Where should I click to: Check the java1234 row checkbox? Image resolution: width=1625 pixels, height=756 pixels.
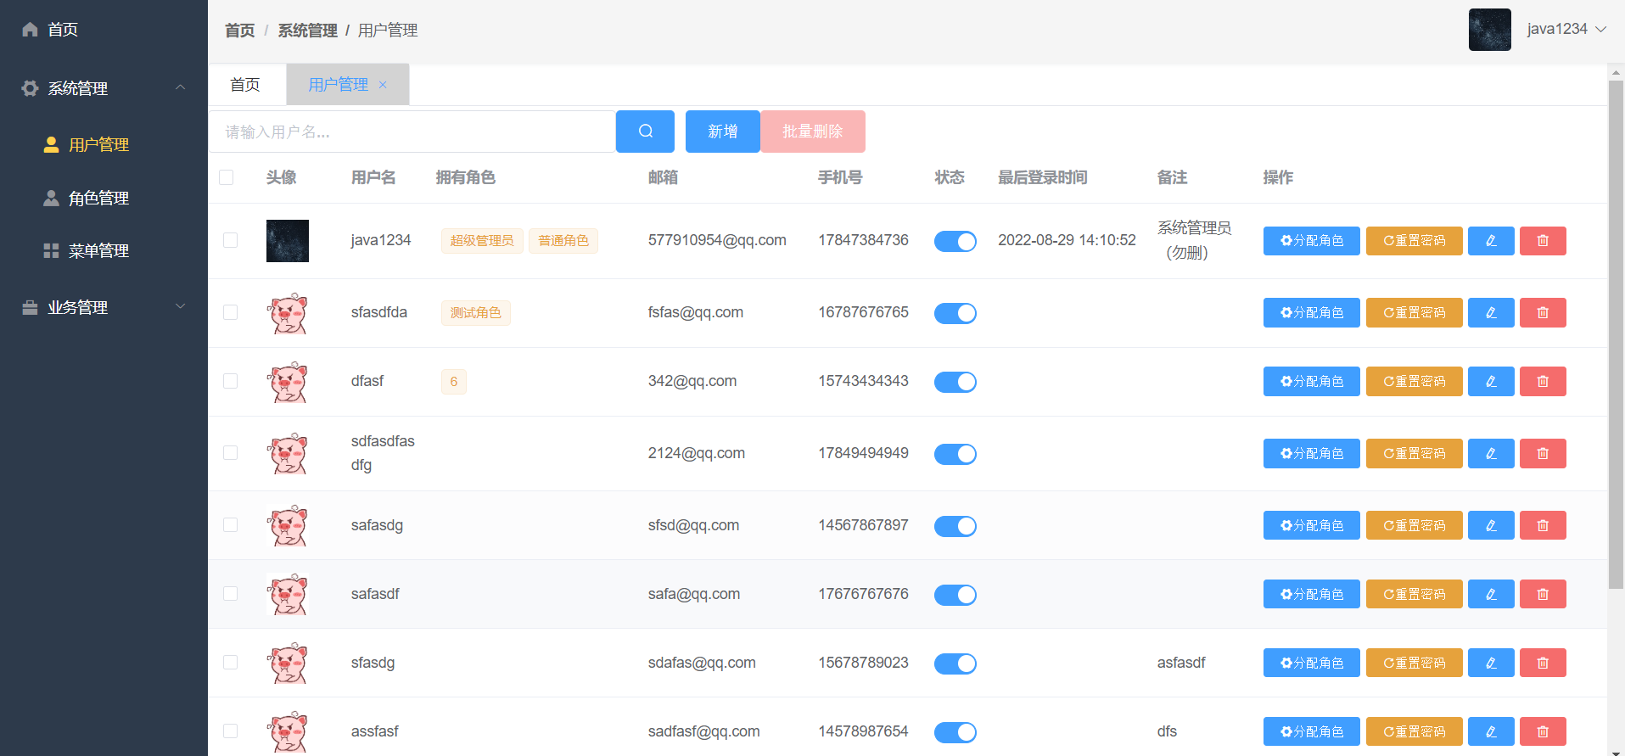pos(230,240)
